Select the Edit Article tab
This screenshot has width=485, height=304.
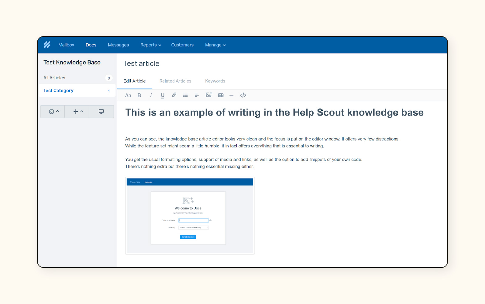[135, 81]
